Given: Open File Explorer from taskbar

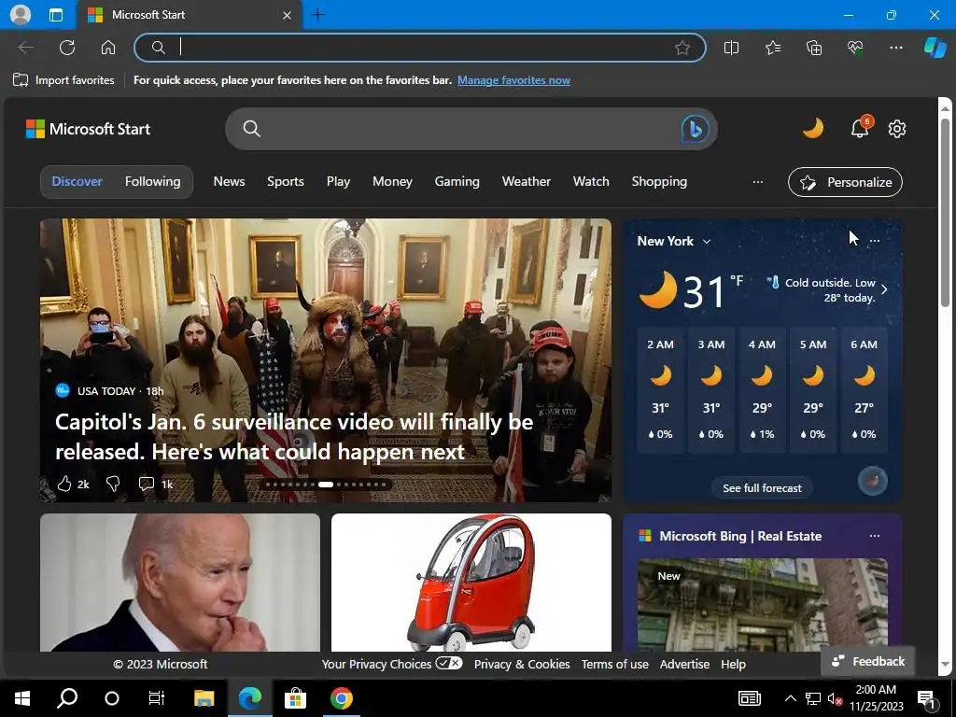Looking at the screenshot, I should [x=204, y=698].
